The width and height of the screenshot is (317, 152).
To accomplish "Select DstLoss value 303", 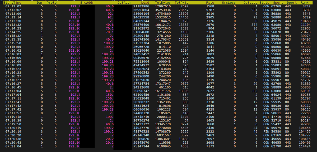I will pos(254,91).
